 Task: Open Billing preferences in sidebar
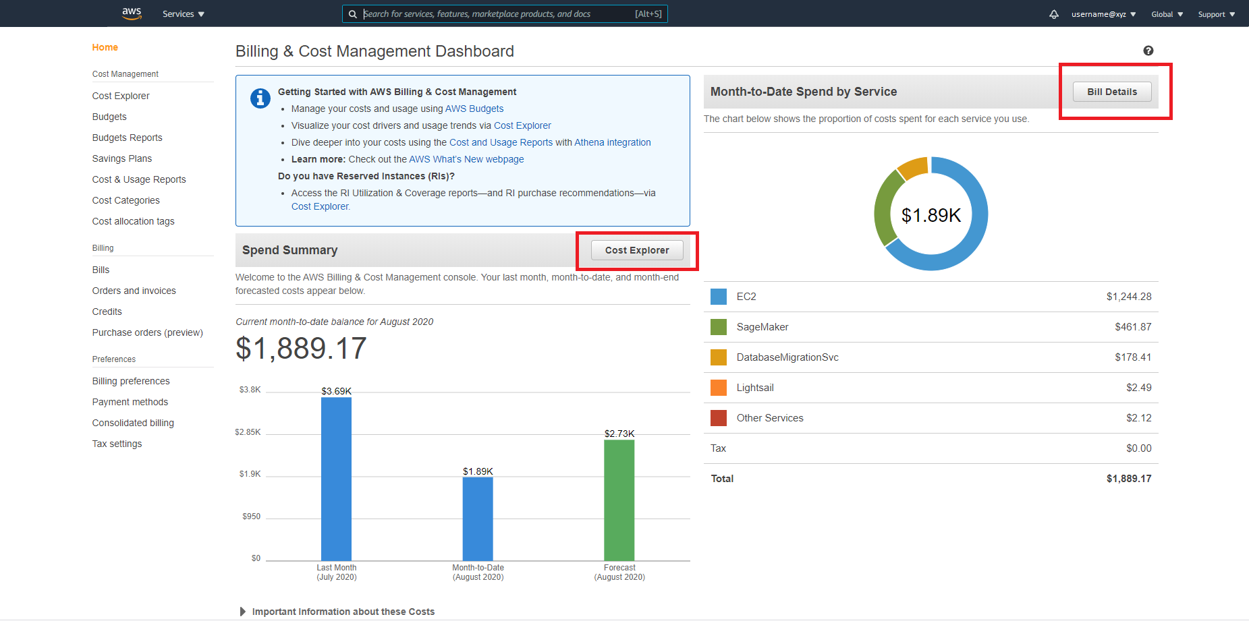[131, 381]
